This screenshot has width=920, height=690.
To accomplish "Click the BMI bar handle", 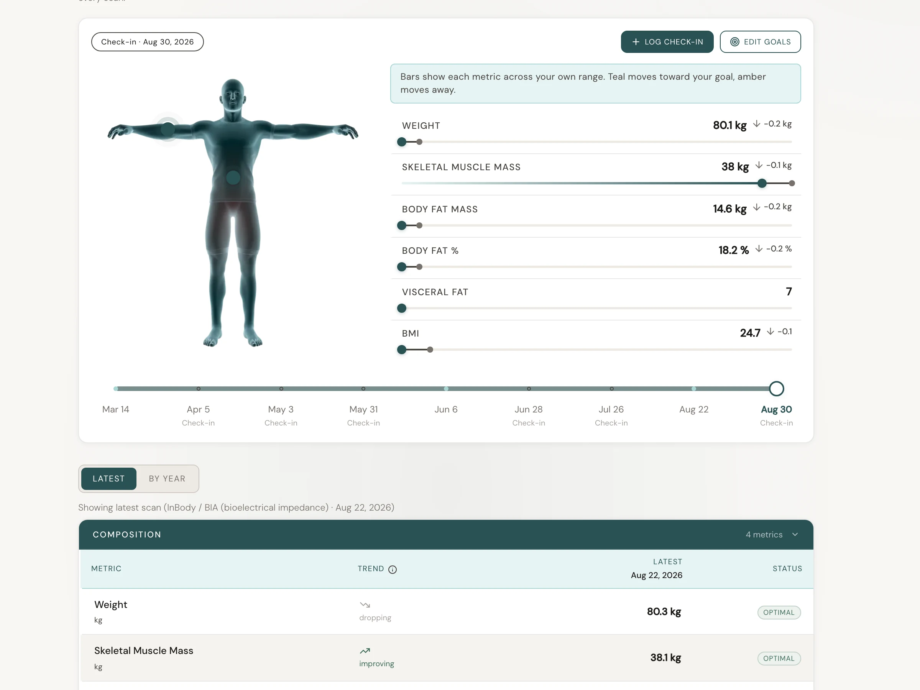I will (x=401, y=349).
